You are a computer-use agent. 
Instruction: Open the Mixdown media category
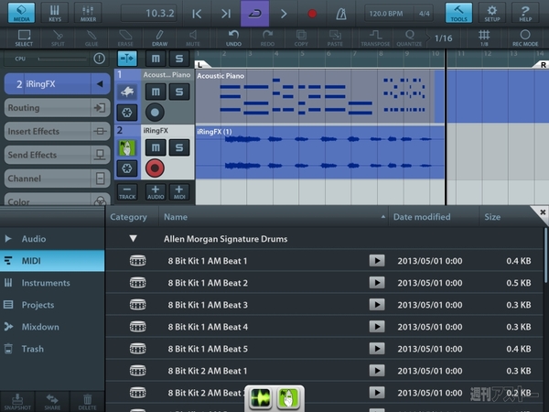click(x=52, y=327)
